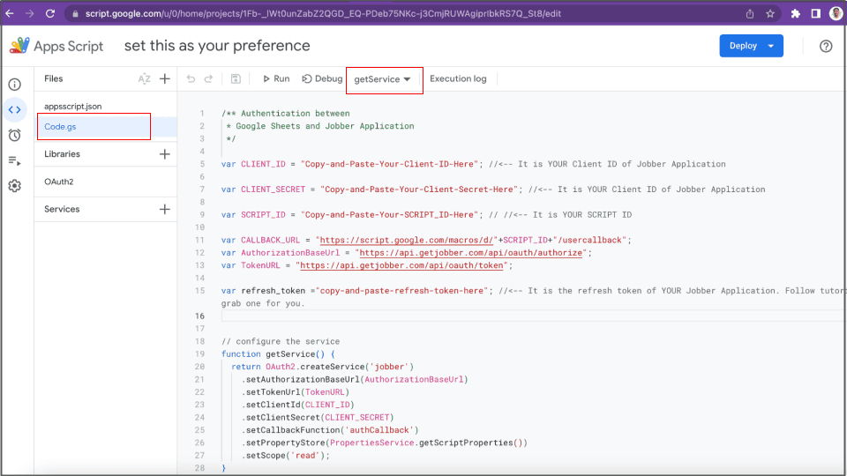Click the Debug button
847x476 pixels.
pos(322,79)
